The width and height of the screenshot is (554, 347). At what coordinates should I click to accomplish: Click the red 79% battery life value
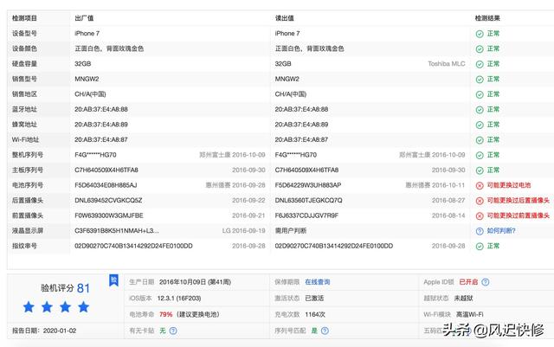(x=165, y=314)
